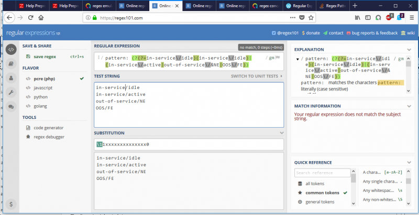Open bug reports & feedback link

[x=372, y=33]
